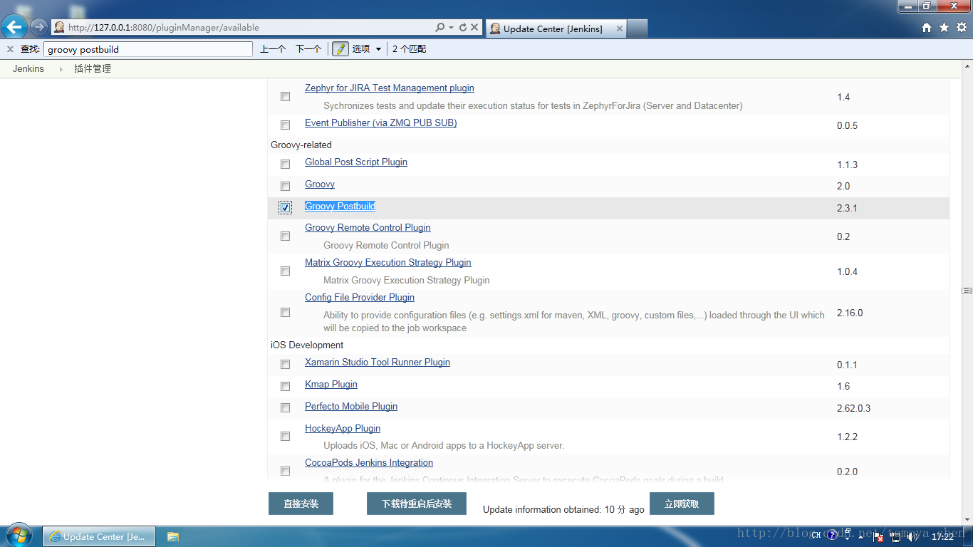Check the Matrix Groovy Execution Strategy checkbox

(x=285, y=271)
